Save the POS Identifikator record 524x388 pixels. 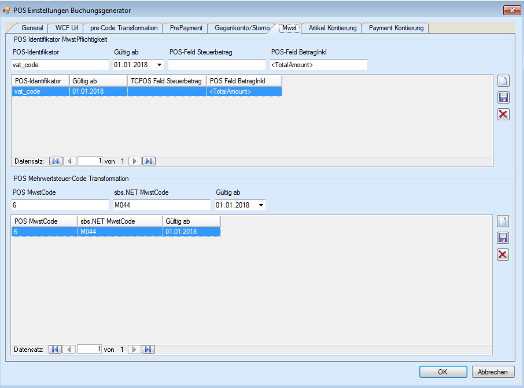point(503,98)
